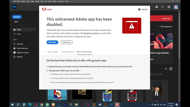Switch to Steps to resolve tab

53,52
